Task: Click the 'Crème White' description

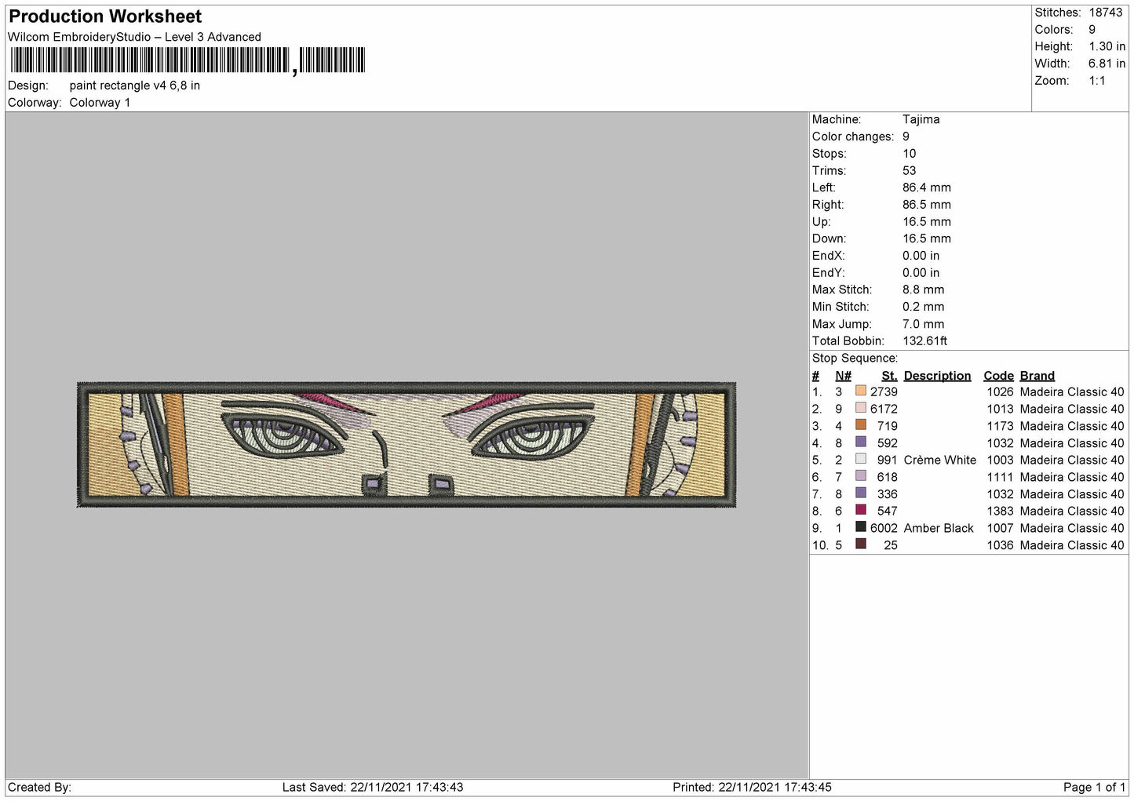Action: pyautogui.click(x=940, y=461)
